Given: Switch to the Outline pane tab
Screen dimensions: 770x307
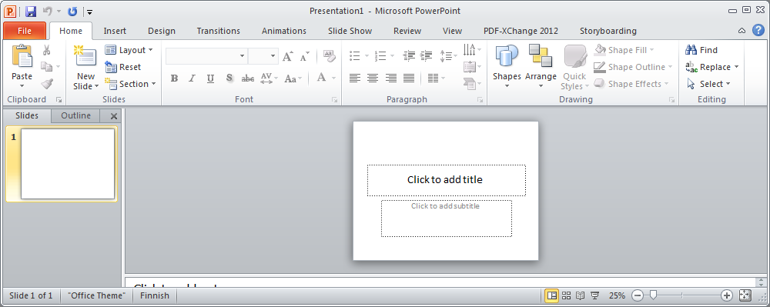Looking at the screenshot, I should click(75, 115).
